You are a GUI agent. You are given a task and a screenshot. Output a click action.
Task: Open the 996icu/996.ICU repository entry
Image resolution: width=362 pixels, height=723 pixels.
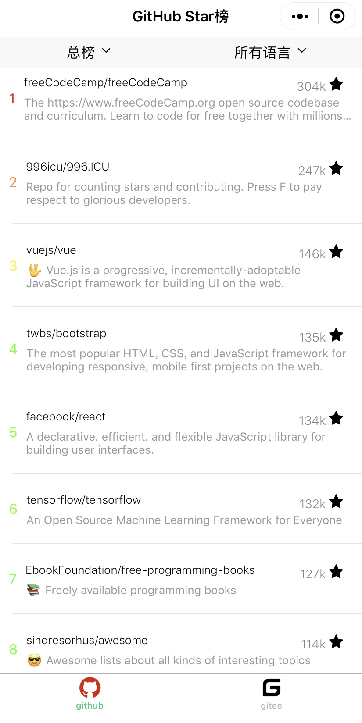pos(68,167)
